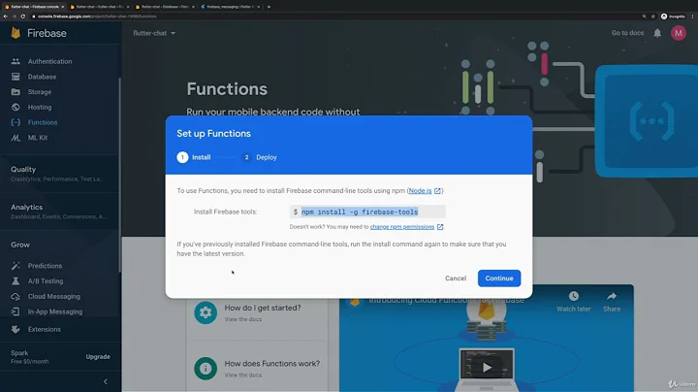Click the npm install -g firebase-tools command
This screenshot has width=698, height=392.
pos(360,212)
